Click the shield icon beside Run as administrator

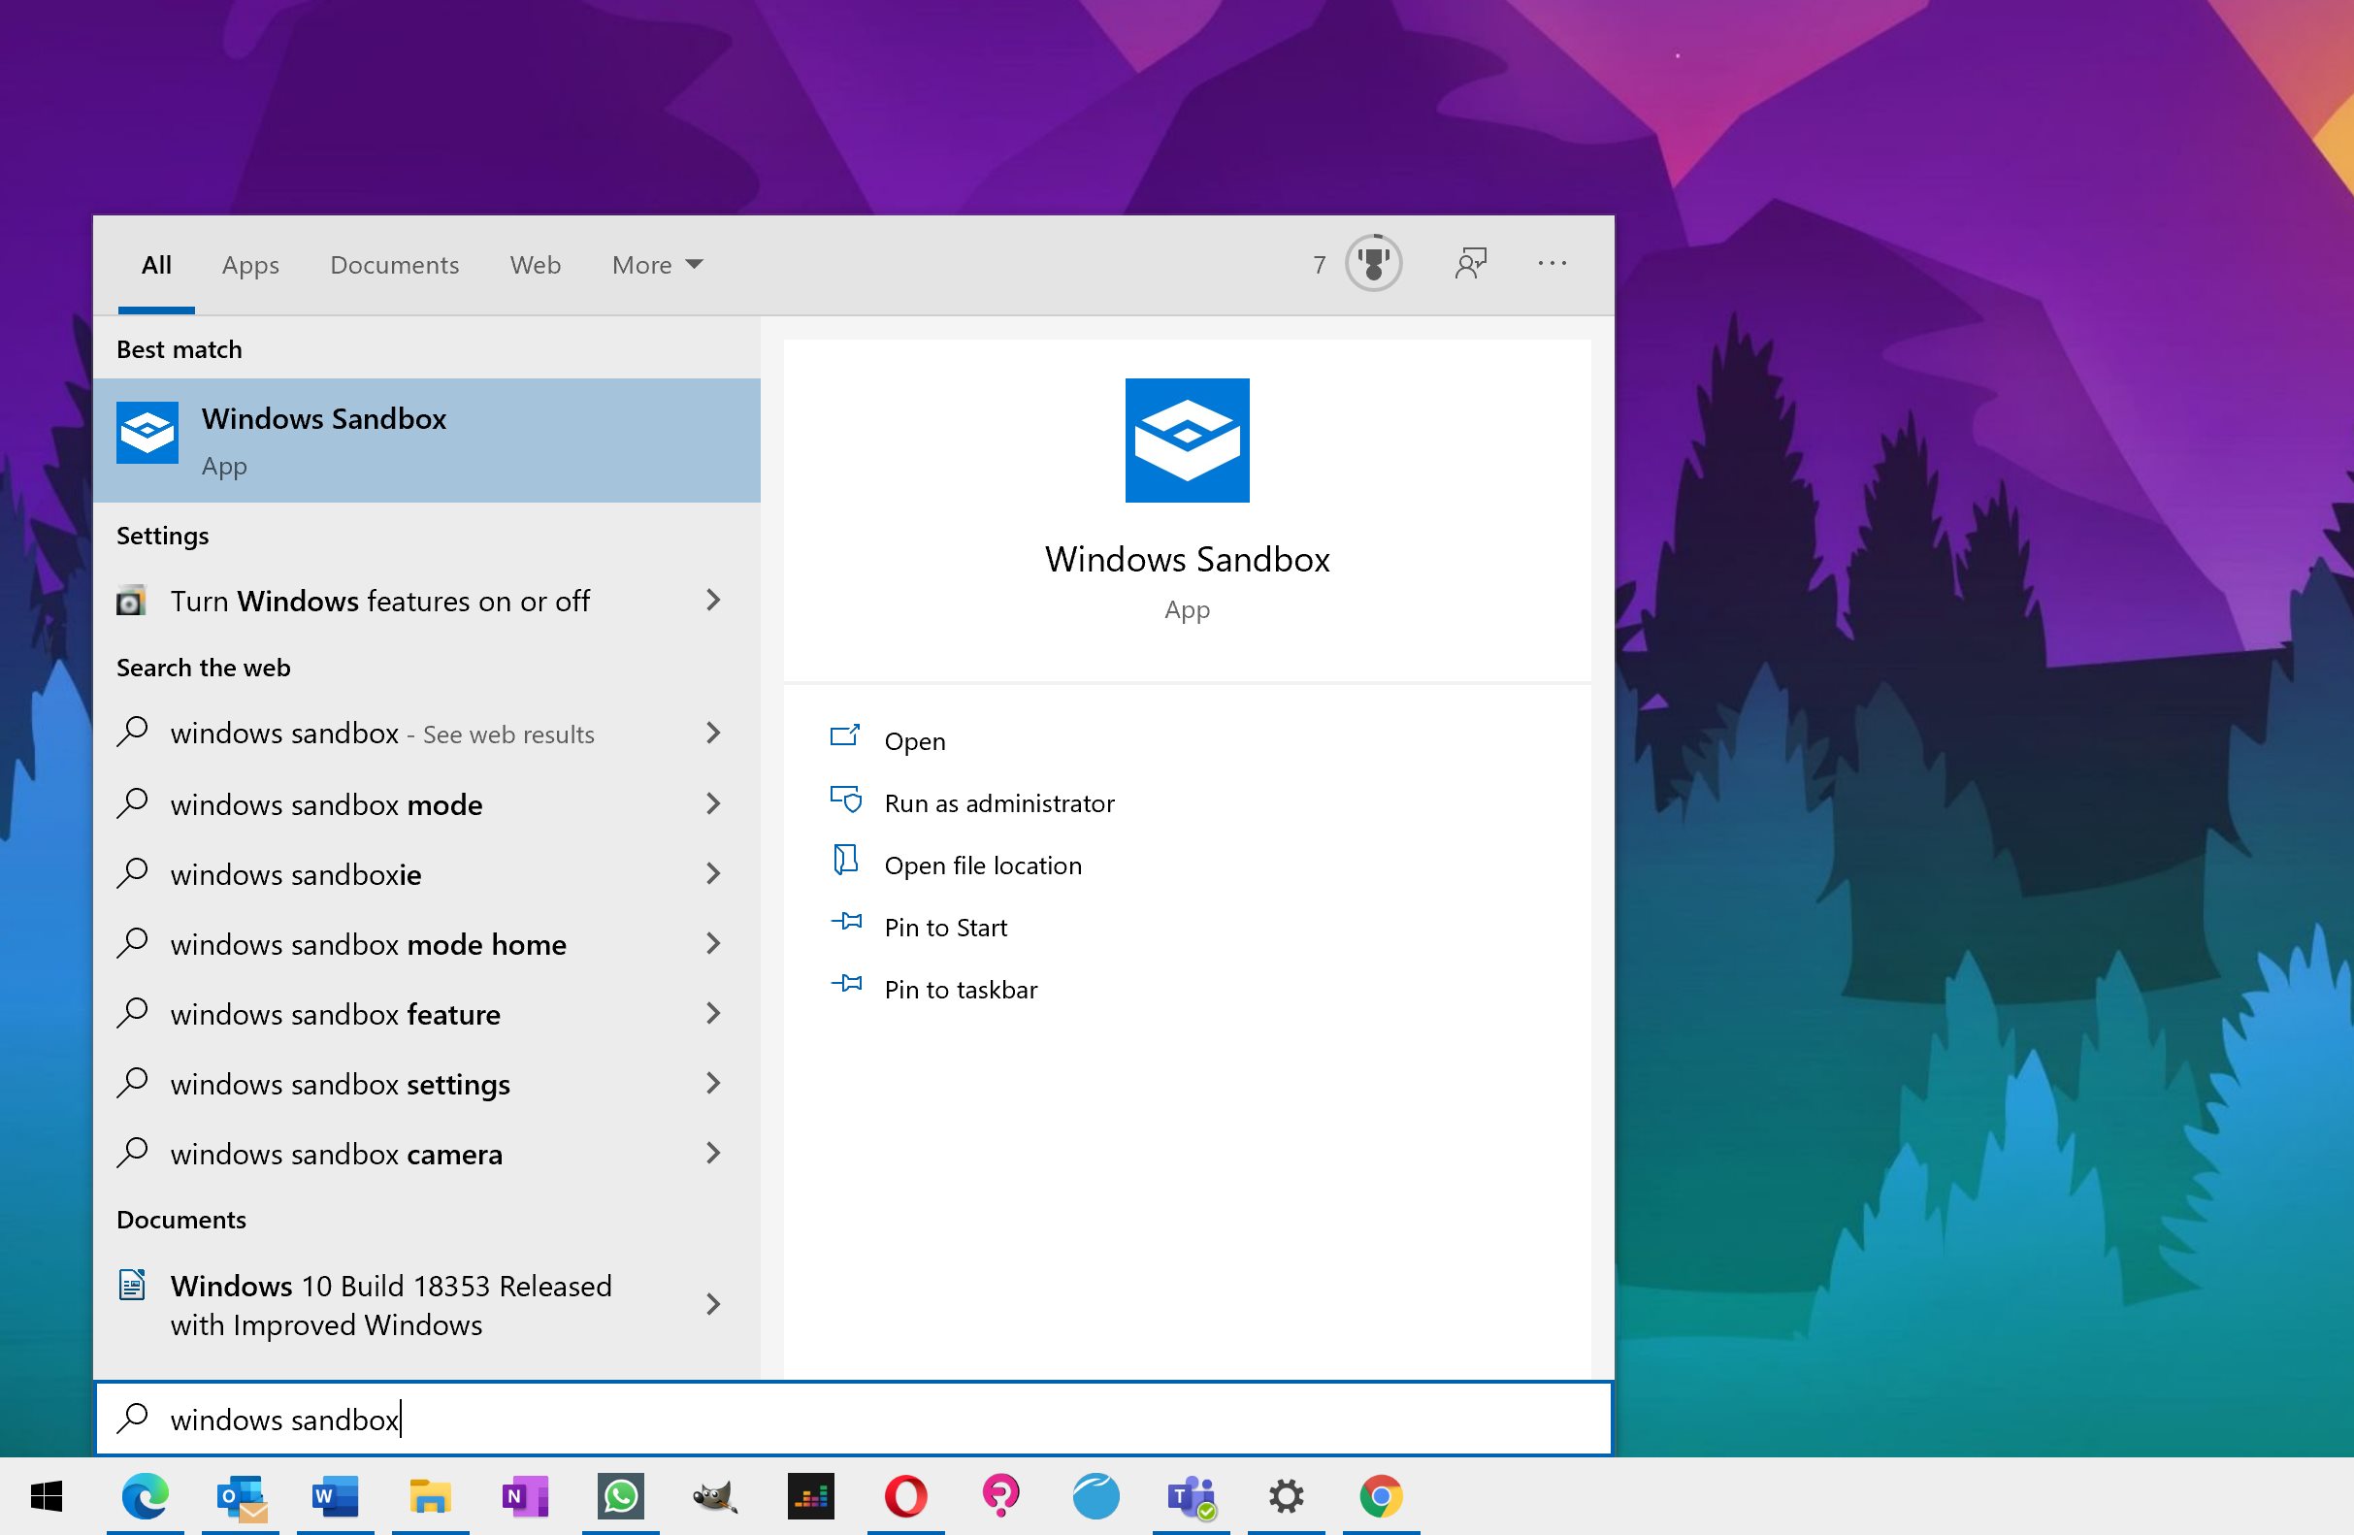(x=847, y=801)
